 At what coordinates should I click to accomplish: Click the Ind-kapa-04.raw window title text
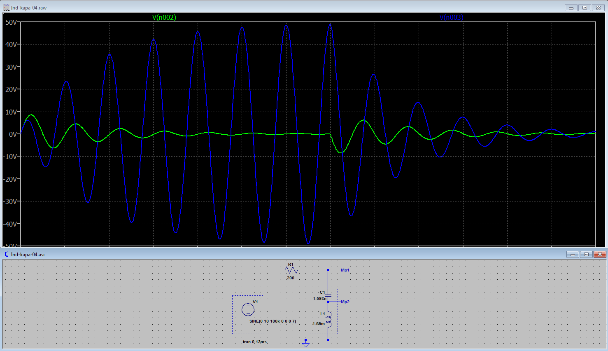(x=29, y=8)
